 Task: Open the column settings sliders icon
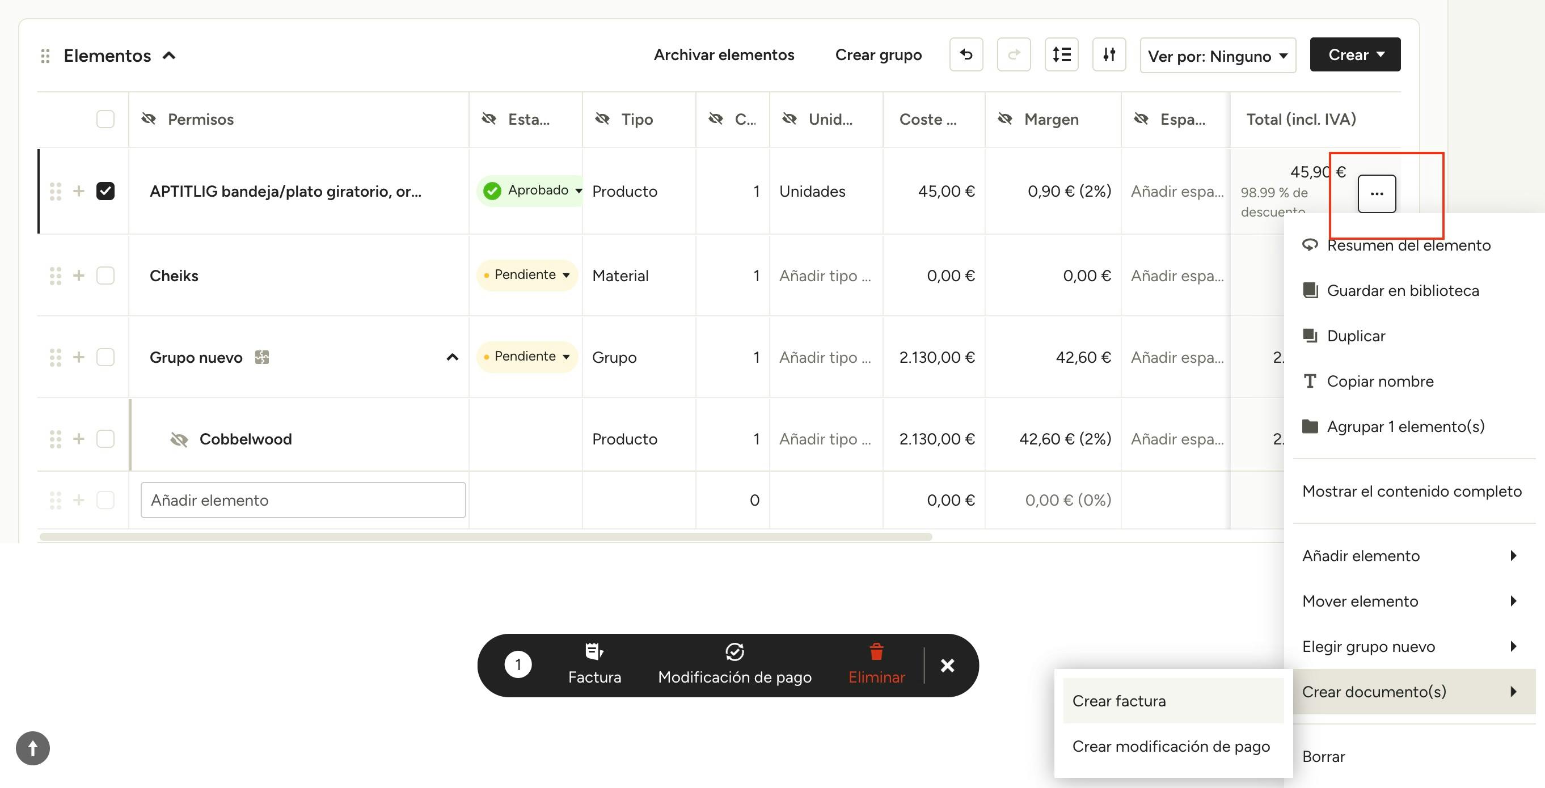1109,54
